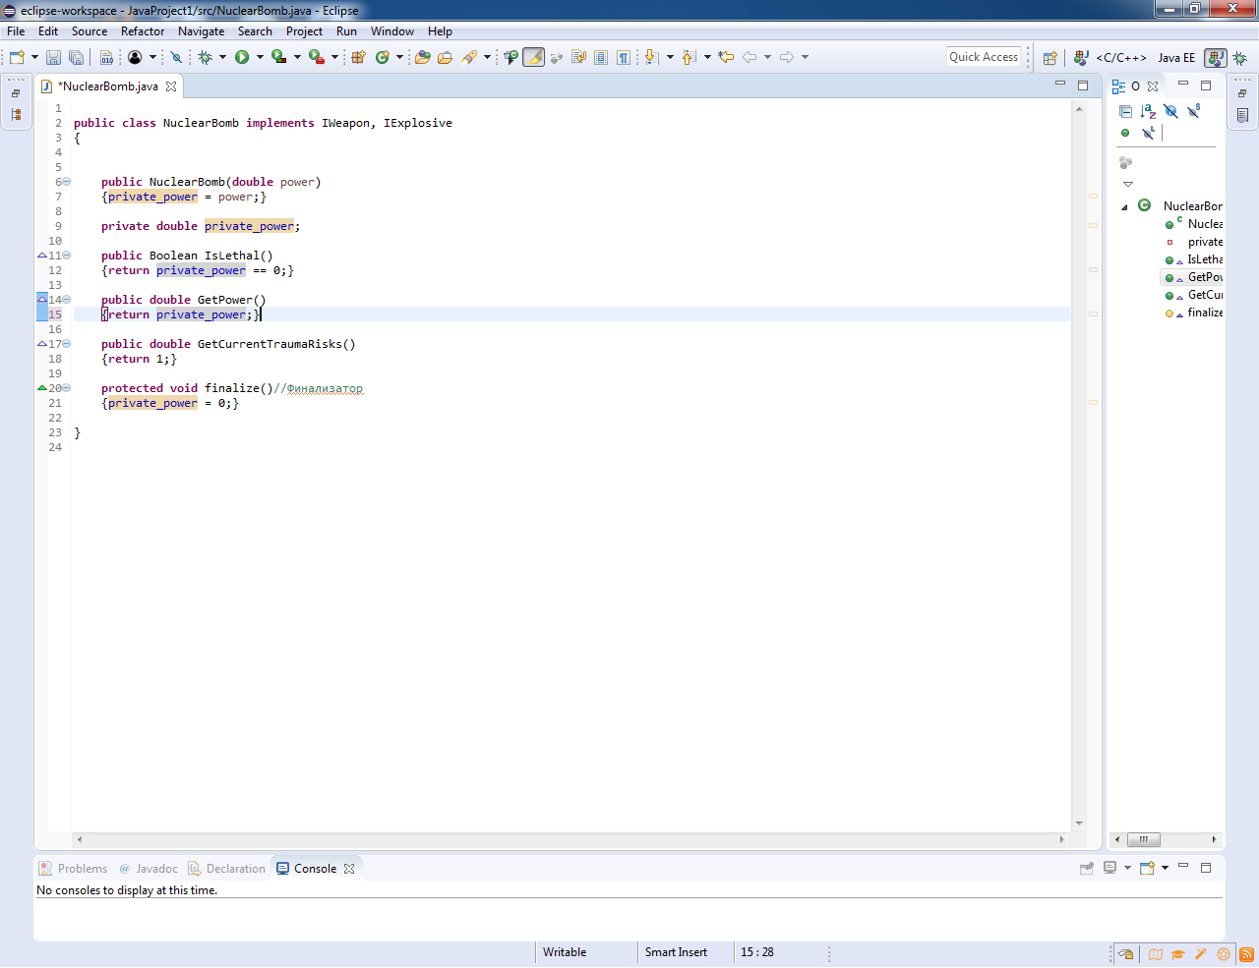Viewport: 1259px width, 968px height.
Task: Toggle Hide Static Members in Outline
Action: pos(1194,111)
